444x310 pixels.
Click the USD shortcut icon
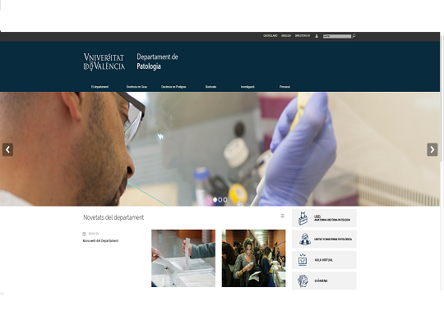(303, 218)
